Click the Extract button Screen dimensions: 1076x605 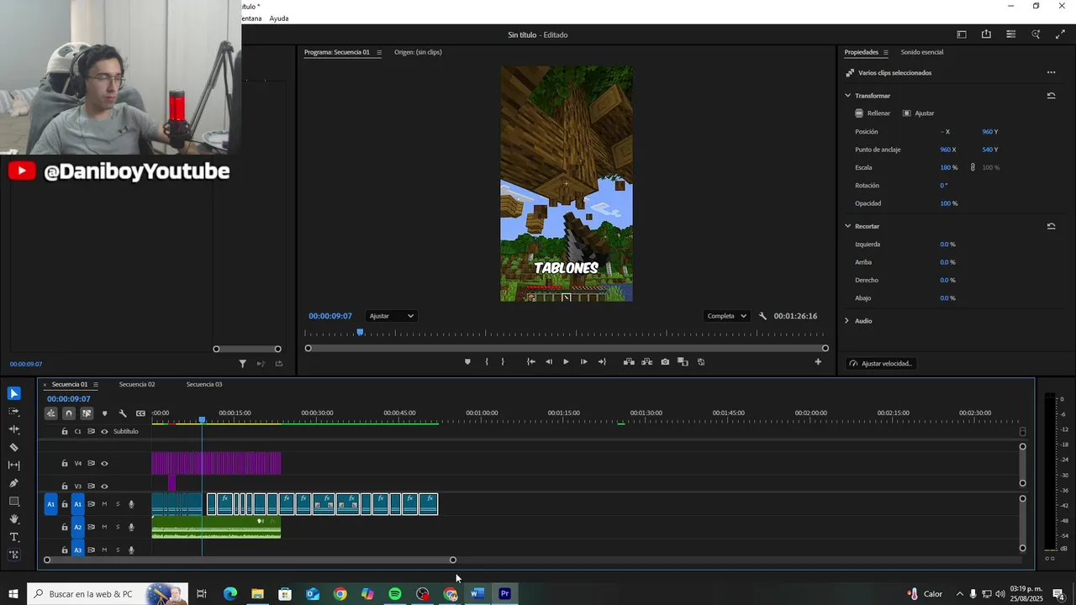[x=646, y=362]
